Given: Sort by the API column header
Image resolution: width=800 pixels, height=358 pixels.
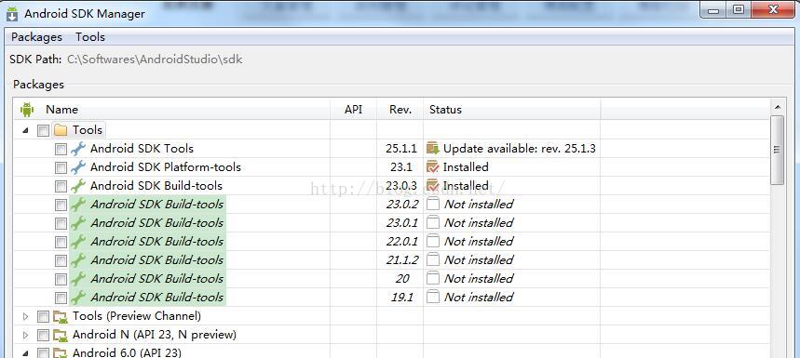Looking at the screenshot, I should [353, 110].
